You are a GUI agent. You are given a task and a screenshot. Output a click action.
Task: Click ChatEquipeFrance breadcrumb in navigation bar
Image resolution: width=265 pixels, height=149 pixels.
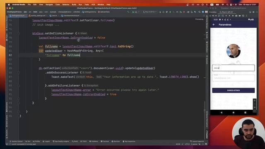pyautogui.click(x=14, y=12)
